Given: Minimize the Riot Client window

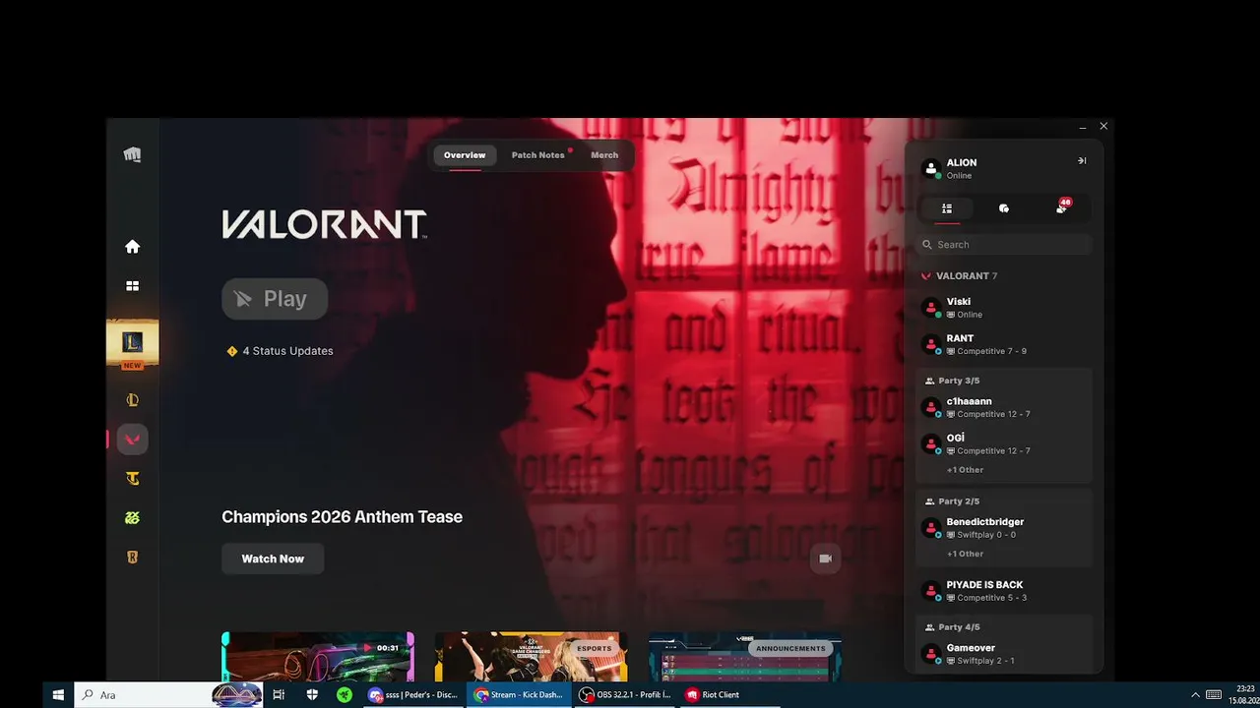Looking at the screenshot, I should click(1083, 127).
